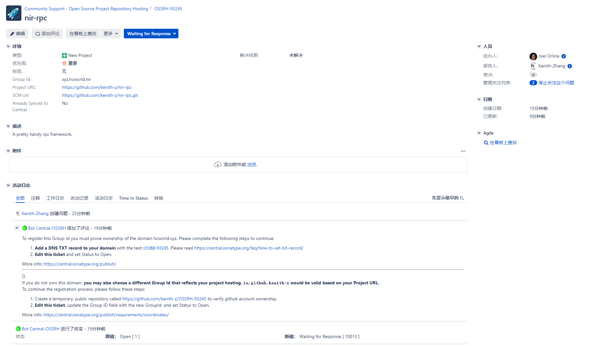The width and height of the screenshot is (594, 346).
Task: Click 停止关注这个问题 link
Action: [556, 83]
